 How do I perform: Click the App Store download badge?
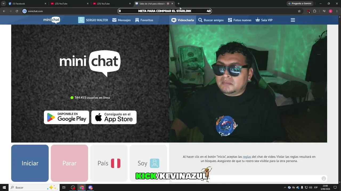click(114, 117)
